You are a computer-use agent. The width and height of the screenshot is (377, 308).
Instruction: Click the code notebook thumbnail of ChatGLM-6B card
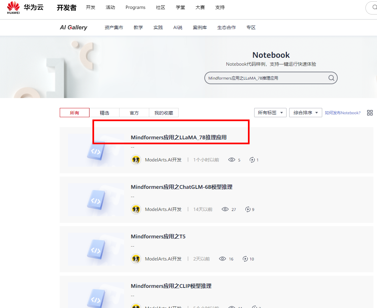pos(96,200)
